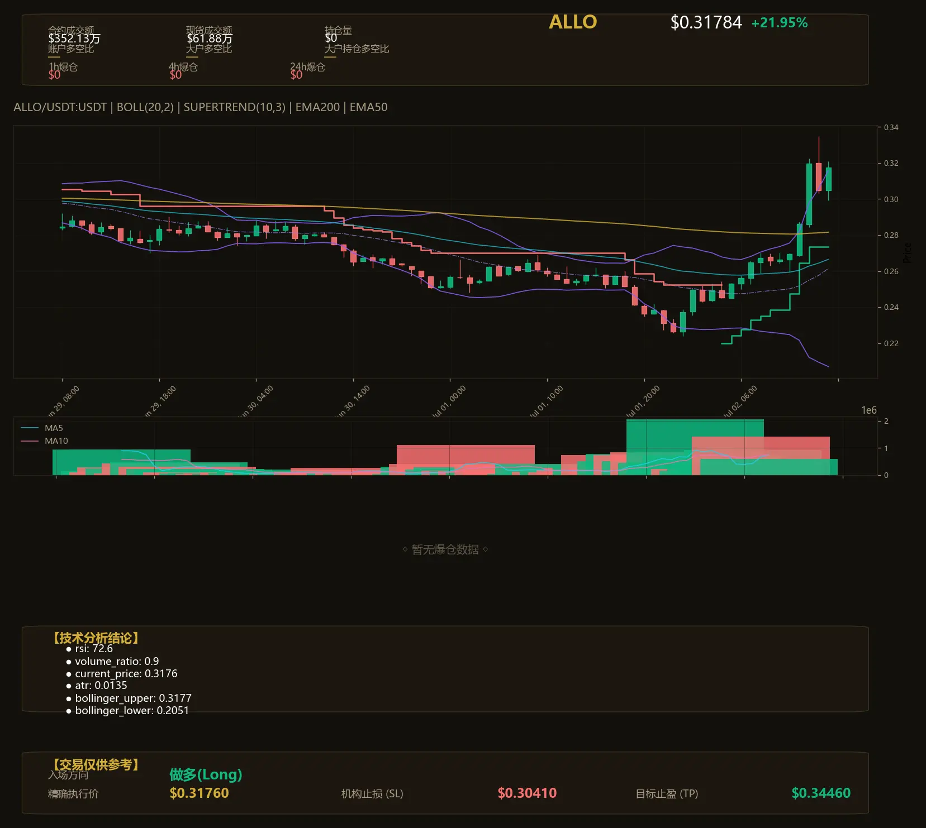The width and height of the screenshot is (926, 828).
Task: Click the 技术分析结论 heading
Action: coord(96,638)
